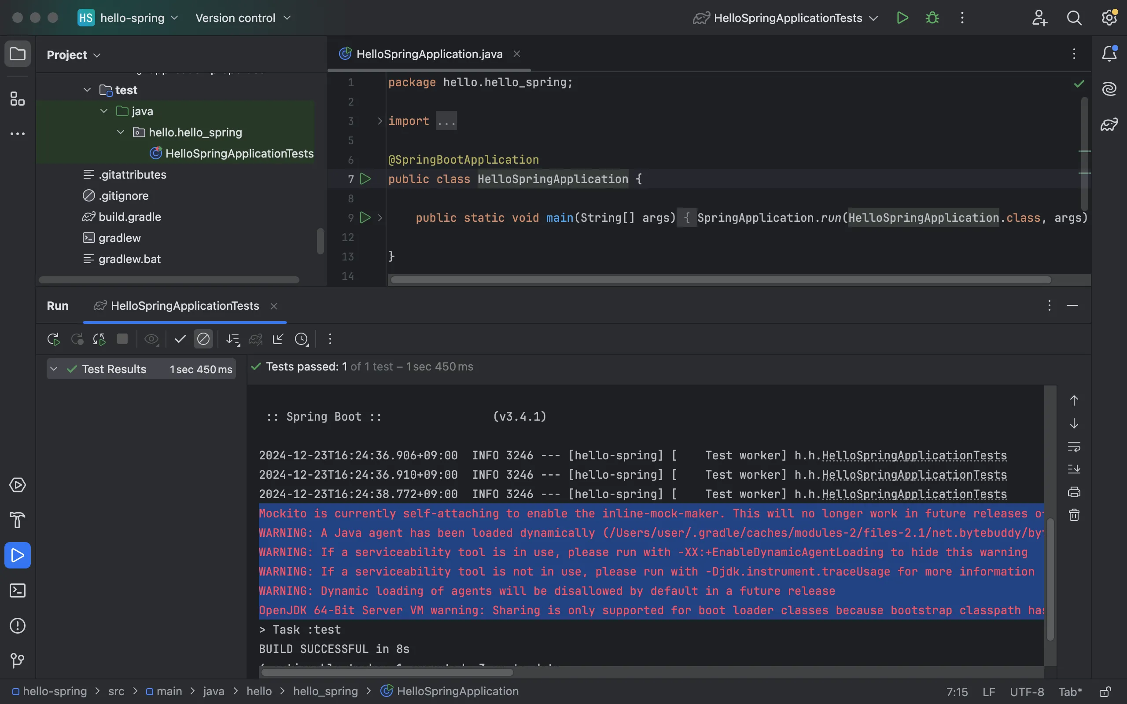Open Gradle tool window elephant icon

click(x=1109, y=125)
